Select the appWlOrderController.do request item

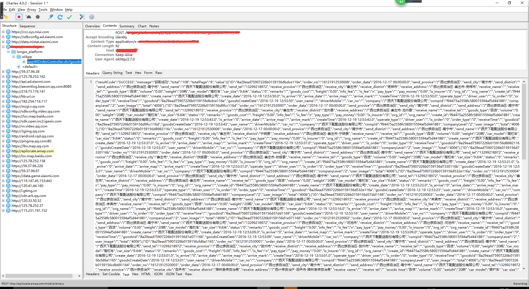click(54, 62)
